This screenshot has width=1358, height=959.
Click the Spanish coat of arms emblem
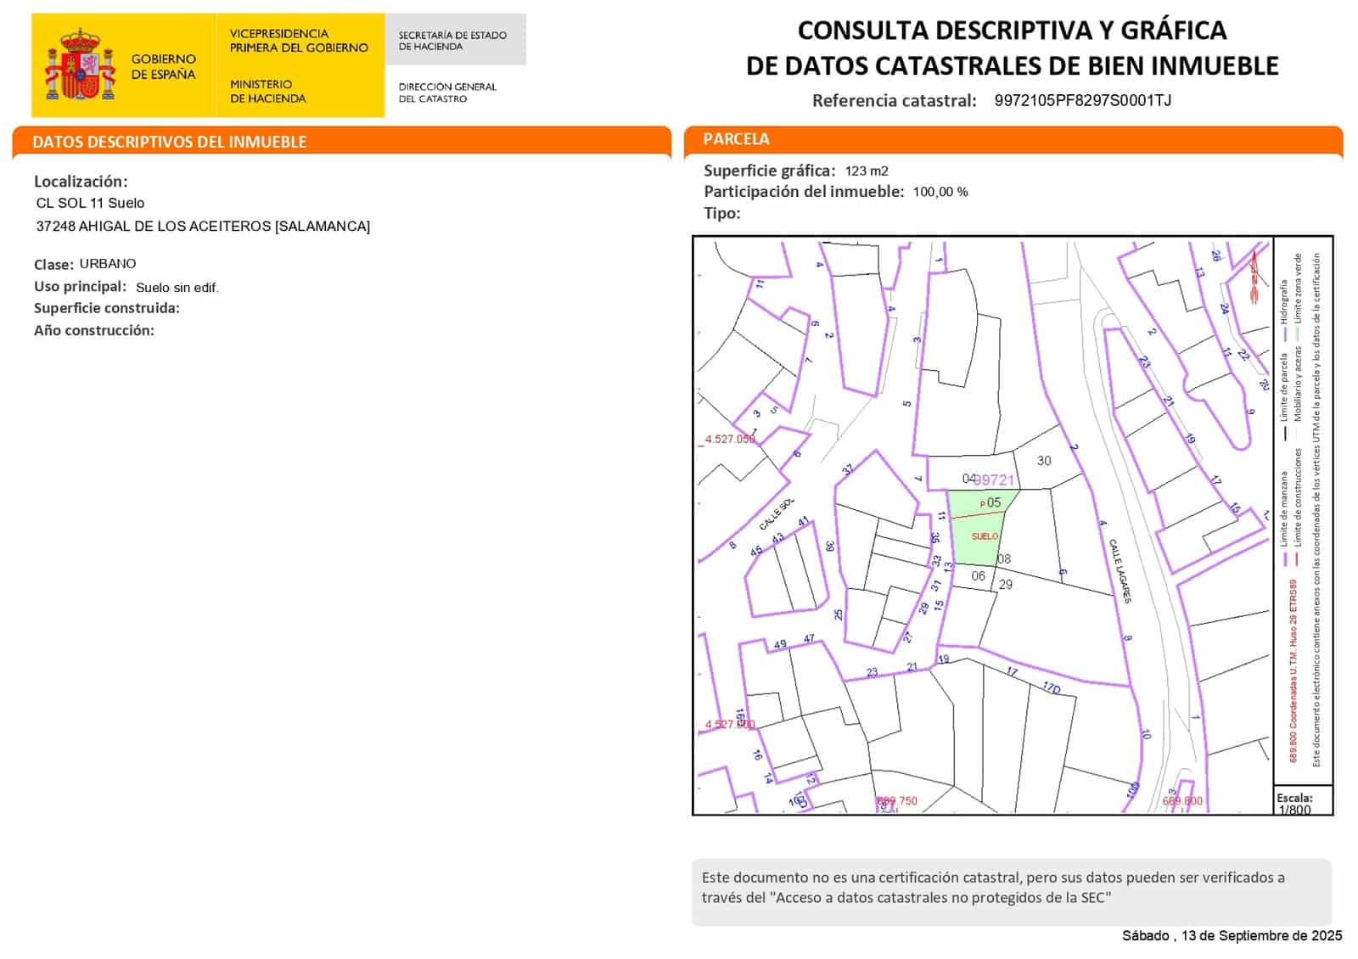pos(80,65)
